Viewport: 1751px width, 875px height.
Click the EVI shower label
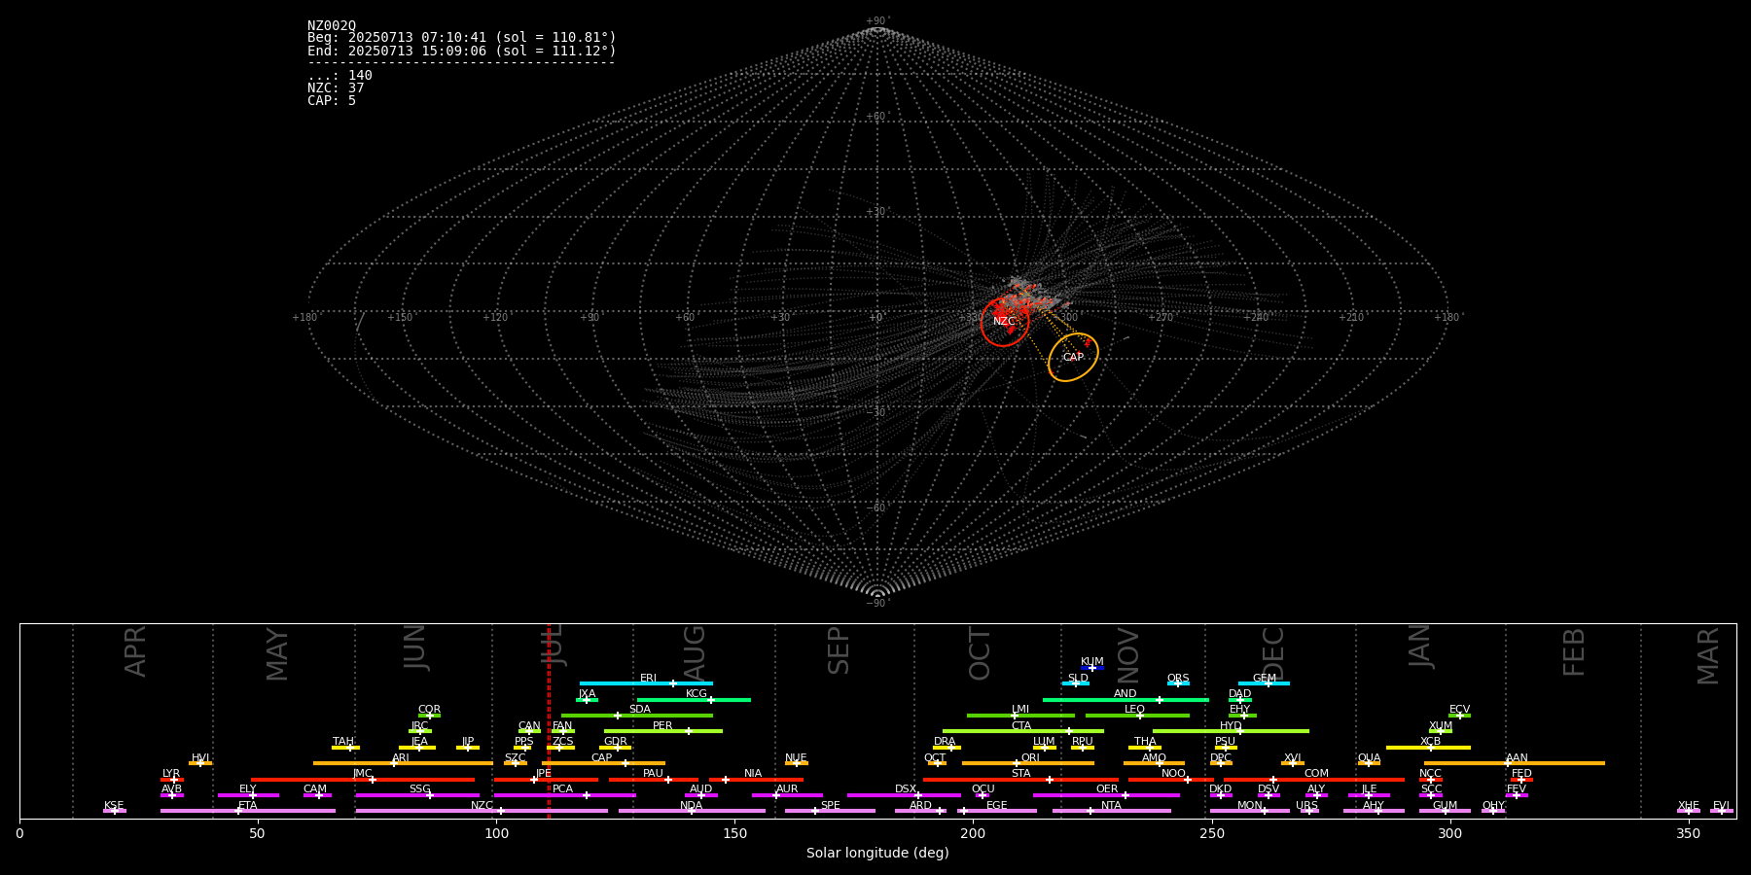1721,805
